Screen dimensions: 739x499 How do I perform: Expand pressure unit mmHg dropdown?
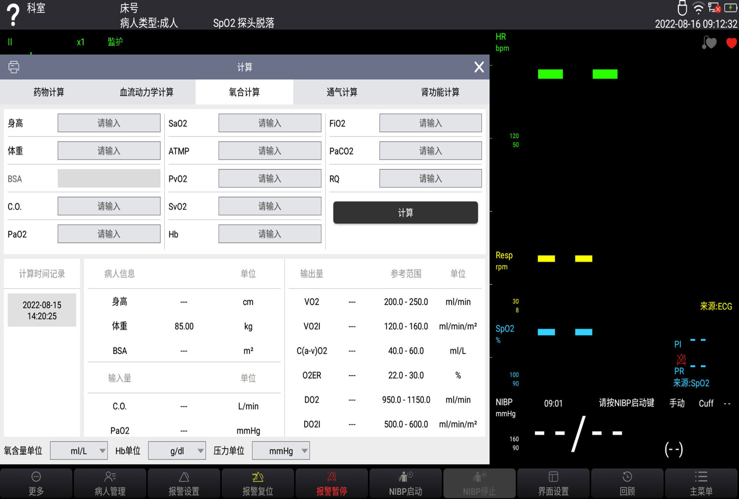click(x=281, y=451)
